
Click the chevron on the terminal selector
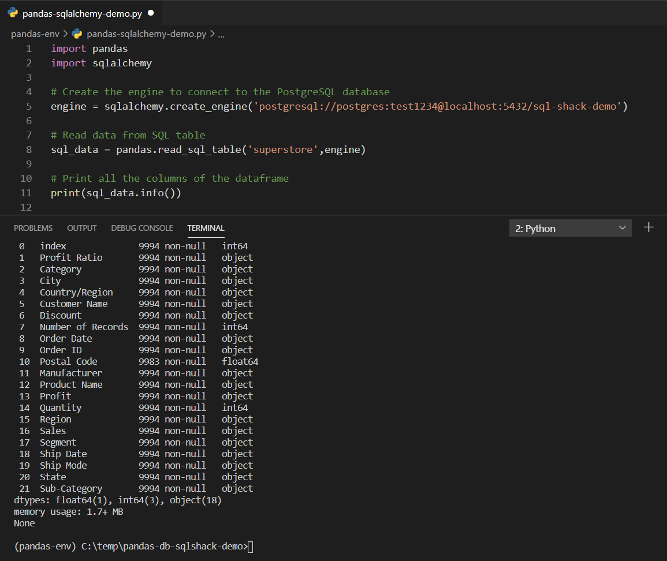(x=623, y=228)
